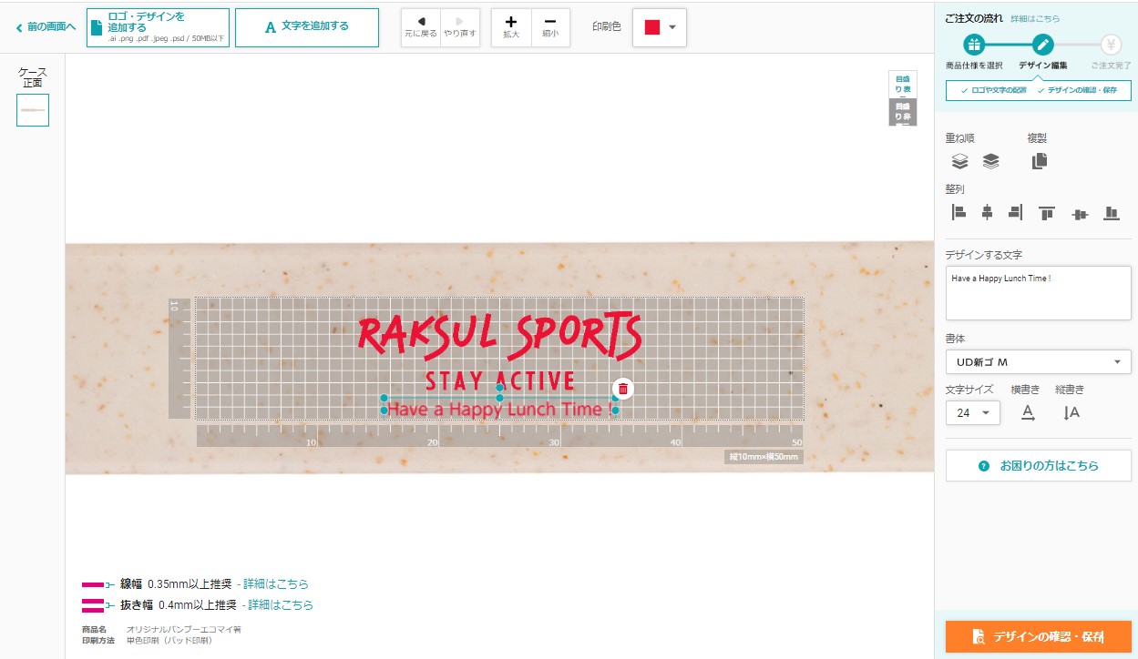Screen dimensions: 1138x659
Task: Open 詳細はこちら link beside ご注文の流れ
Action: coord(1035,18)
